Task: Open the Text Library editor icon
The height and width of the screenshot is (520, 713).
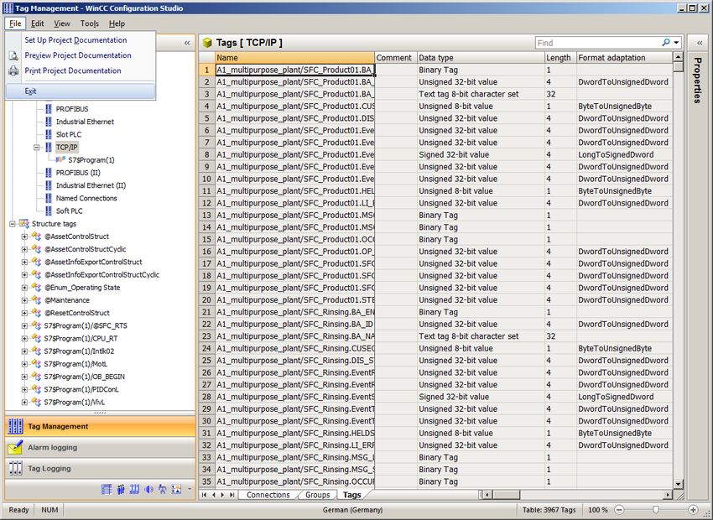Action: coord(107,489)
